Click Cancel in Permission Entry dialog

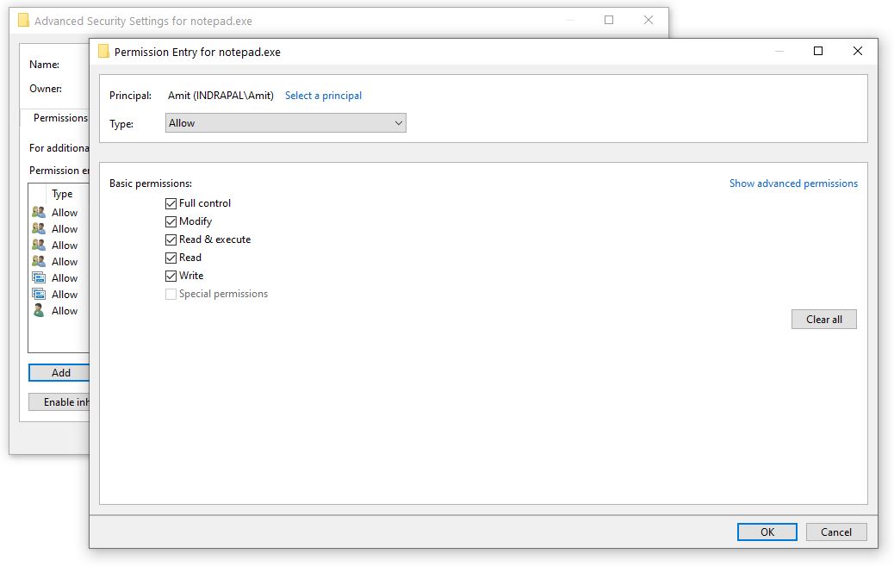[x=835, y=532]
